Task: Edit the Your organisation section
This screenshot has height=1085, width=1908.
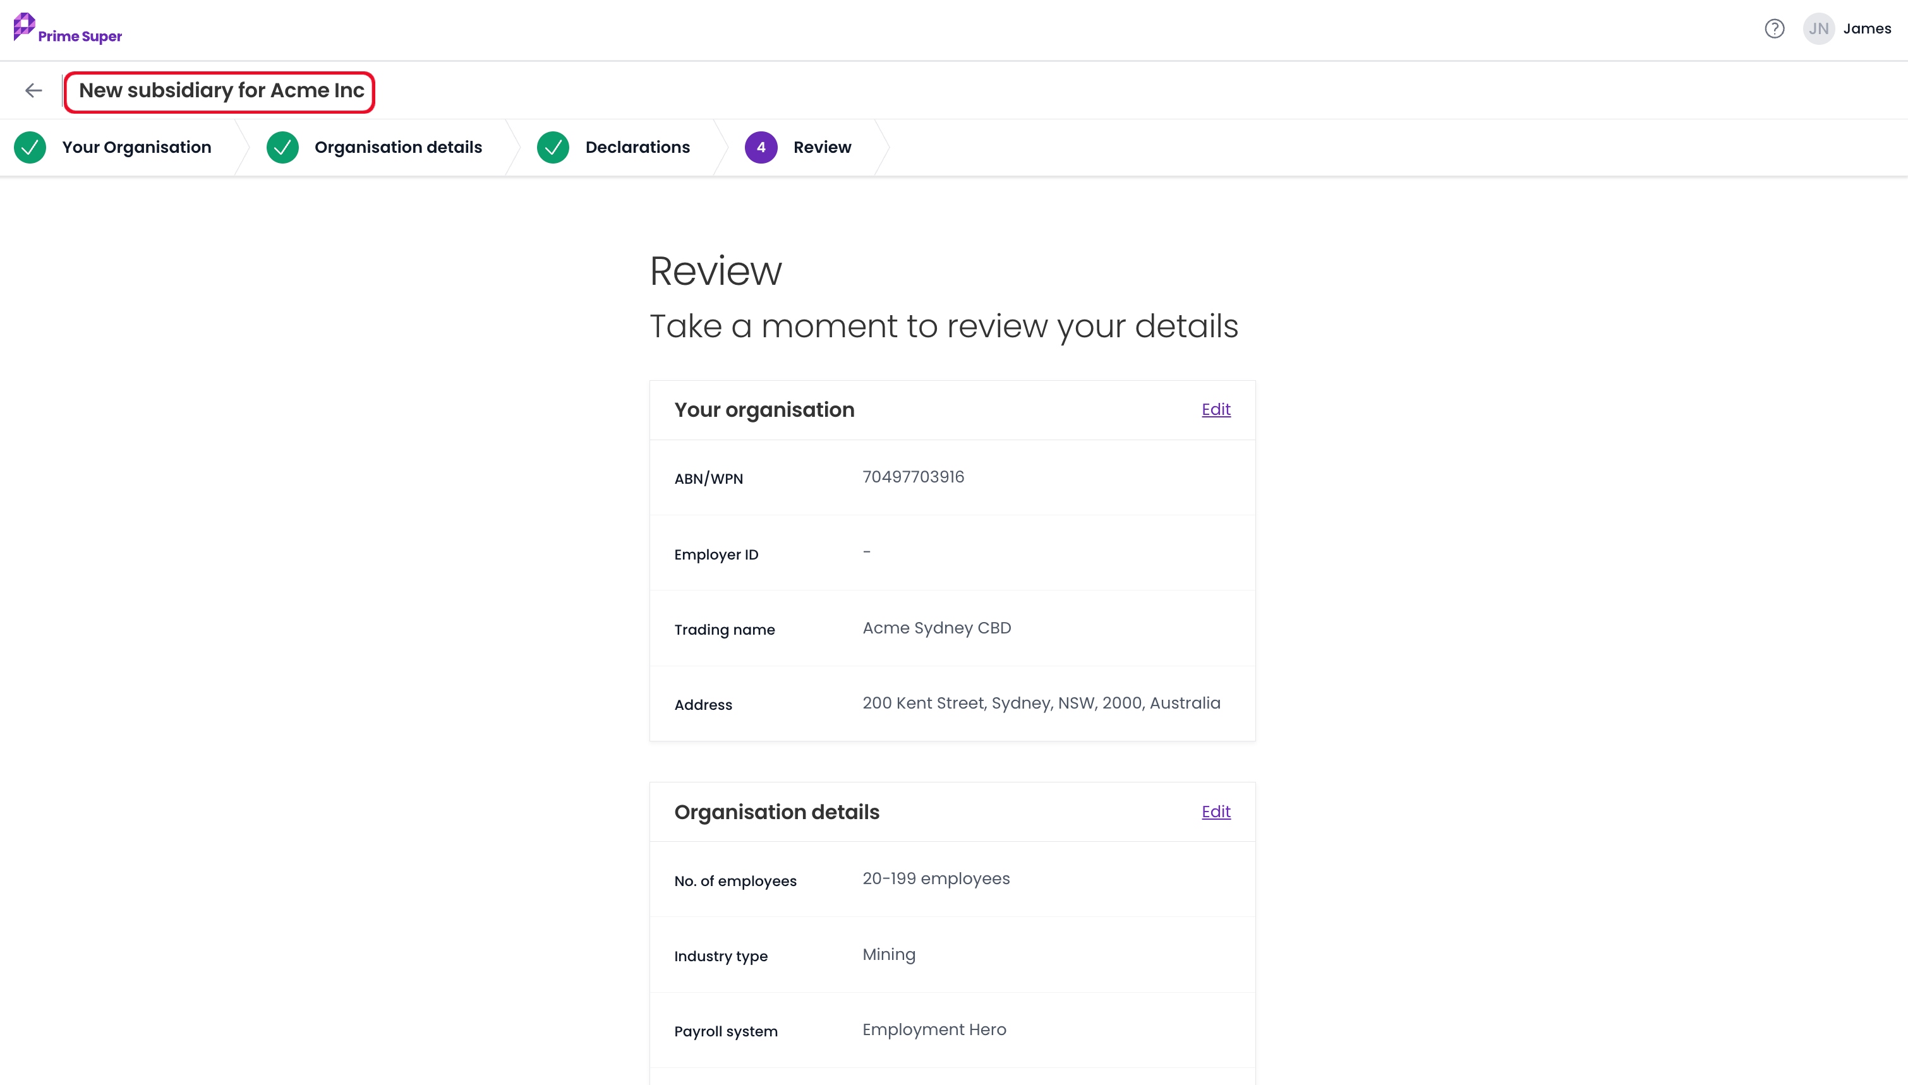Action: click(x=1216, y=410)
